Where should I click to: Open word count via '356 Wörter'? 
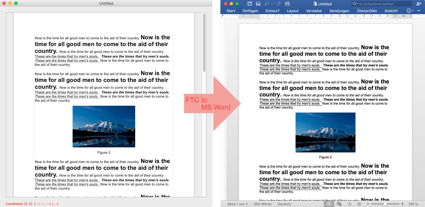pos(263,204)
